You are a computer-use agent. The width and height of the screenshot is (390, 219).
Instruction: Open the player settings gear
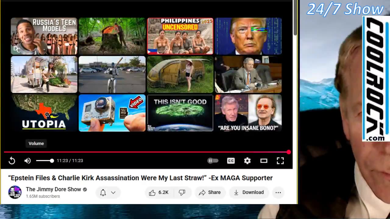coord(247,161)
